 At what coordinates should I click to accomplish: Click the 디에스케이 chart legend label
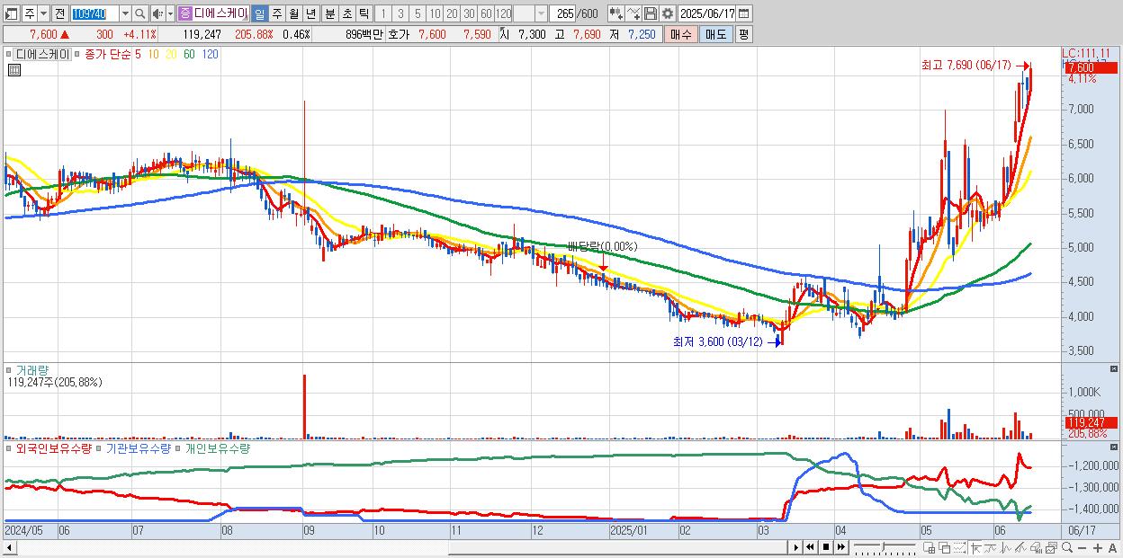pyautogui.click(x=44, y=54)
